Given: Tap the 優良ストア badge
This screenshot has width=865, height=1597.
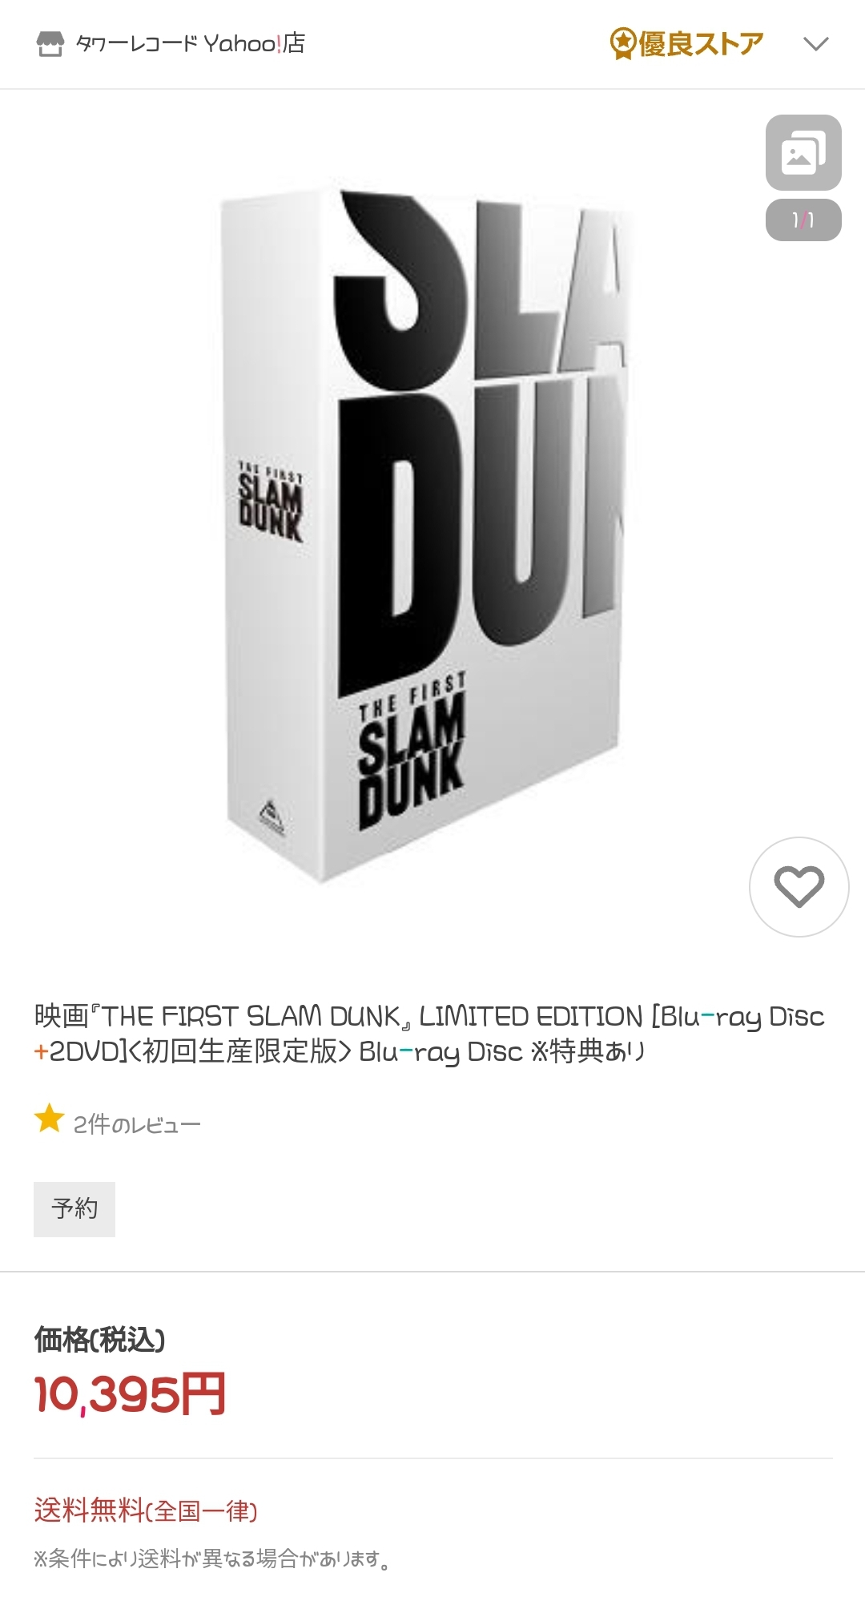Looking at the screenshot, I should point(686,43).
